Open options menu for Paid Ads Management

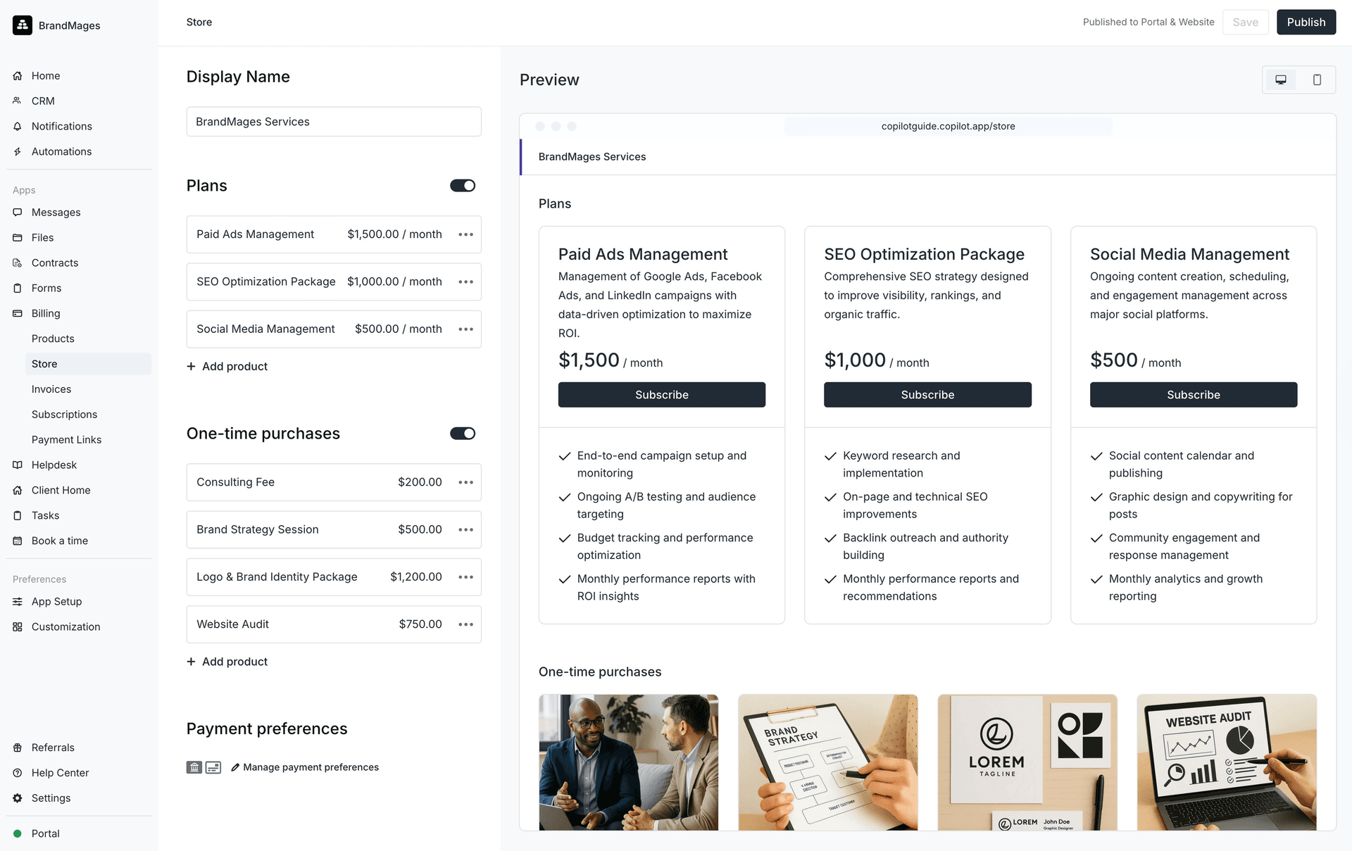click(465, 234)
